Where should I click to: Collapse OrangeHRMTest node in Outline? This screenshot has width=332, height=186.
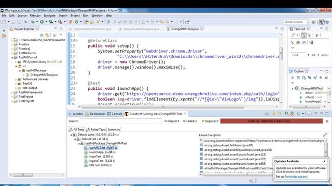click(x=293, y=88)
